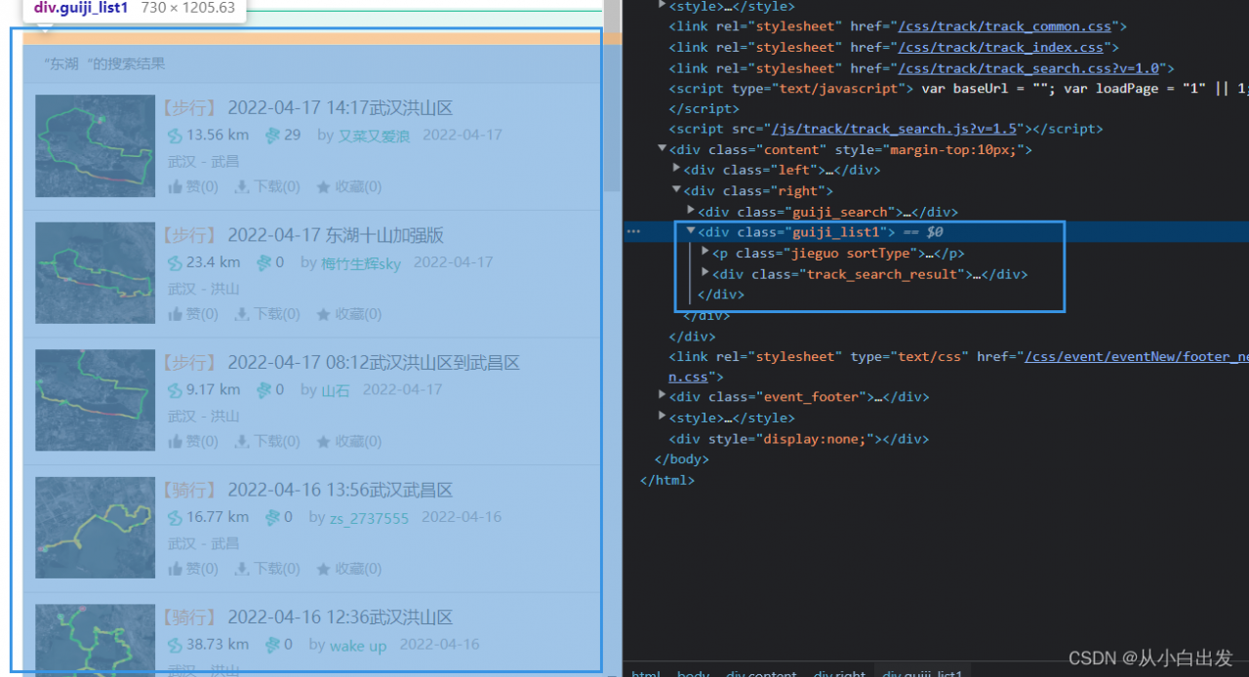Click the distance icon beside 13.56 km
Screen dimensions: 1249x677
pos(176,136)
